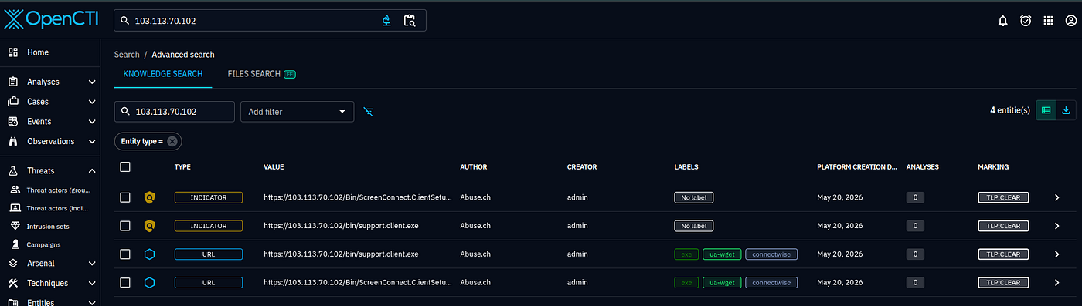Click indicator icon for support.client.exe indicator row
This screenshot has height=306, width=1082.
[150, 226]
